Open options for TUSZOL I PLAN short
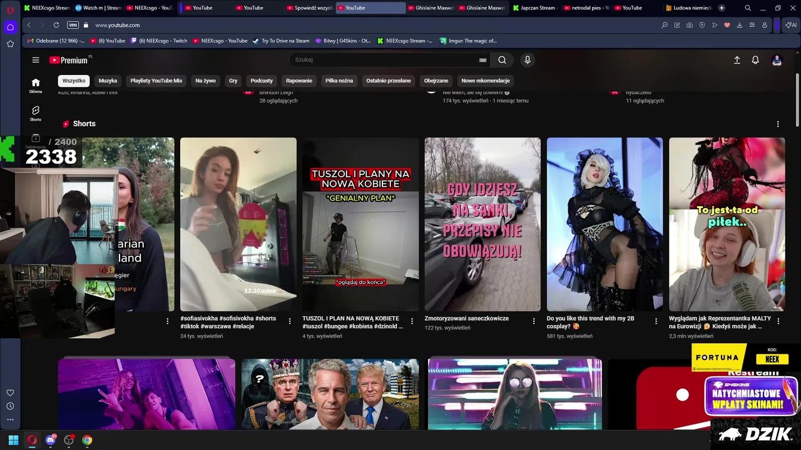 point(412,321)
